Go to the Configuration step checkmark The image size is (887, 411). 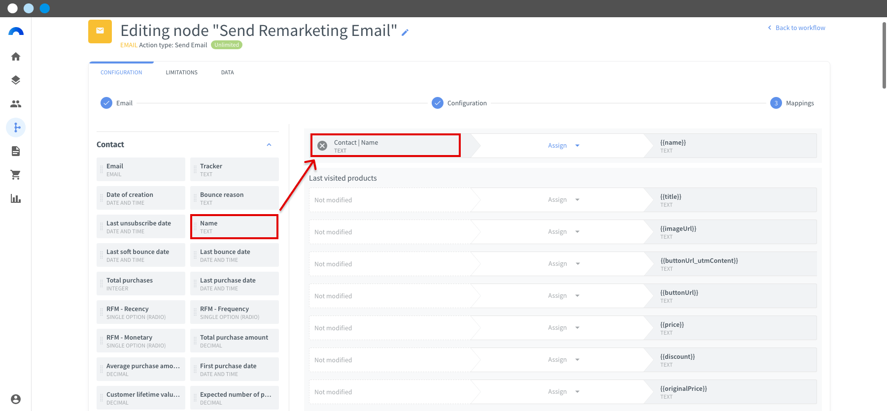click(x=438, y=103)
